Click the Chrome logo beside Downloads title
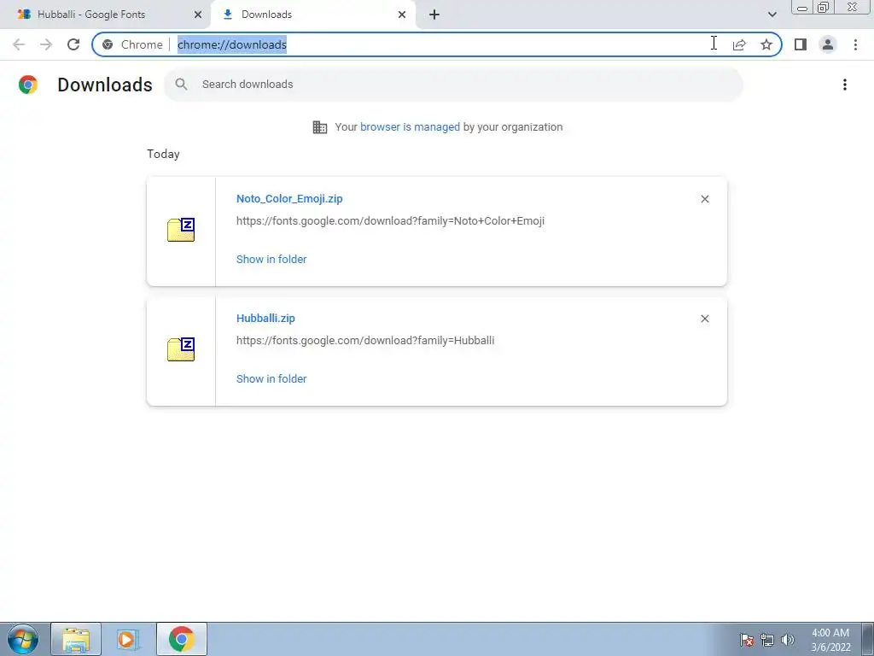874x656 pixels. click(x=28, y=85)
